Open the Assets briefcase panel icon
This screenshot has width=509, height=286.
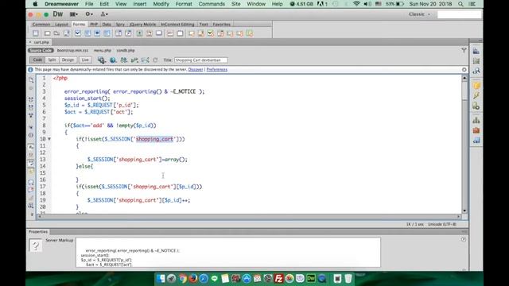click(x=476, y=130)
